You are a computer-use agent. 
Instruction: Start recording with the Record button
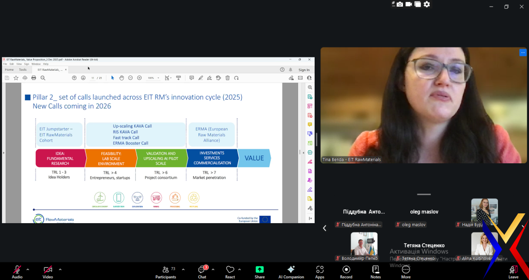coord(346,270)
